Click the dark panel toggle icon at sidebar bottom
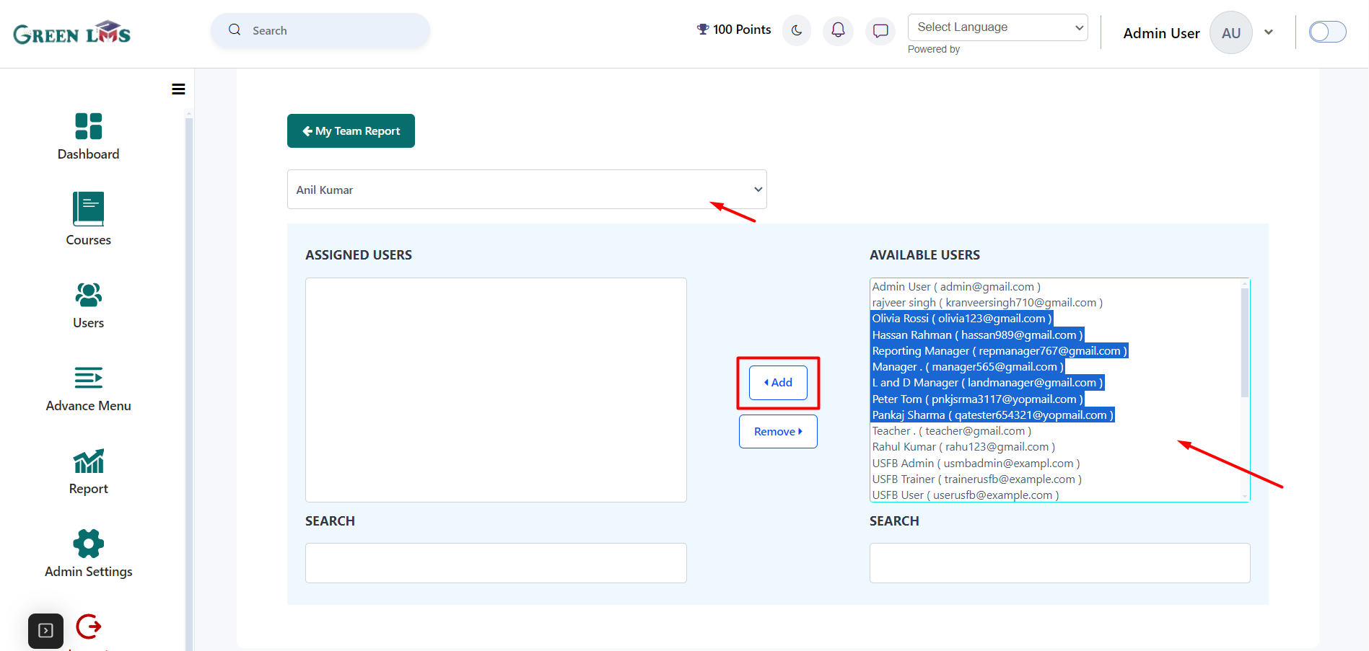The image size is (1369, 651). (x=45, y=631)
